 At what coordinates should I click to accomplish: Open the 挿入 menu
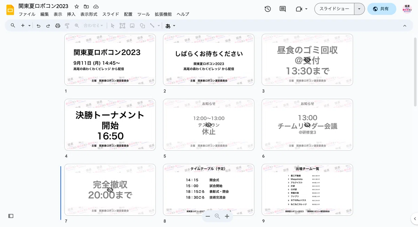(x=71, y=14)
